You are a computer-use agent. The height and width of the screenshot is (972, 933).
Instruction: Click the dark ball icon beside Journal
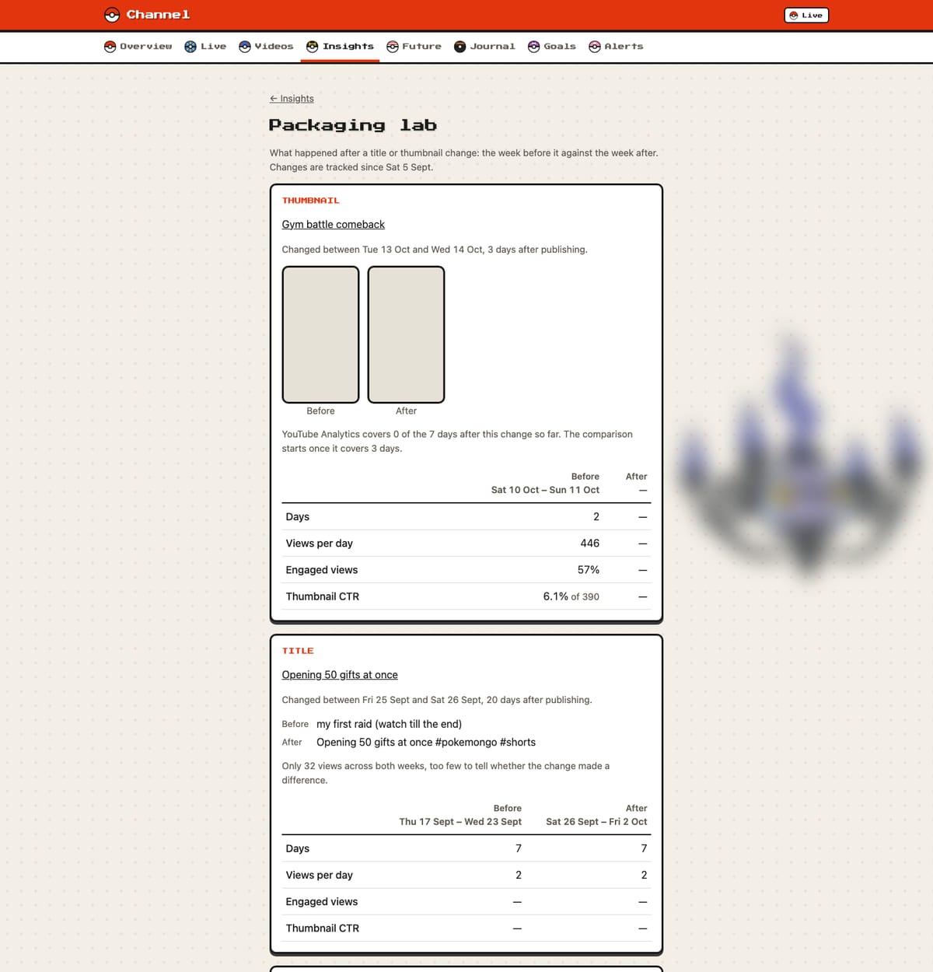point(460,47)
